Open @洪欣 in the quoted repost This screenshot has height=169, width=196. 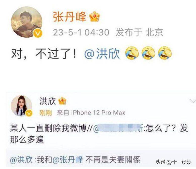tap(21, 160)
